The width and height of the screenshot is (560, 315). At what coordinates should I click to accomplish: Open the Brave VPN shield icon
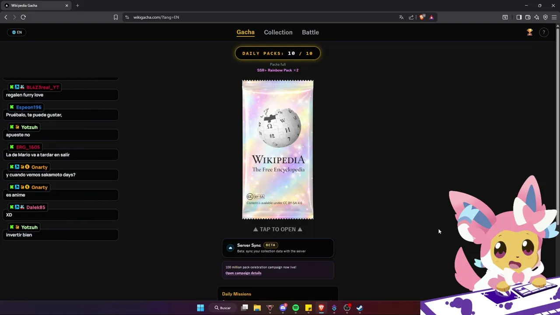545,17
